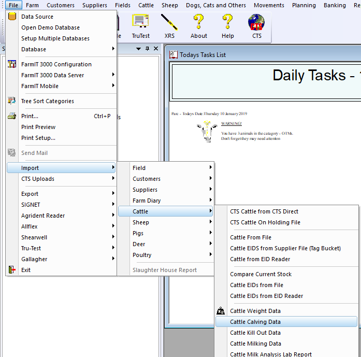Click the TruTest toolbar icon
This screenshot has height=357, width=361.
[x=141, y=21]
